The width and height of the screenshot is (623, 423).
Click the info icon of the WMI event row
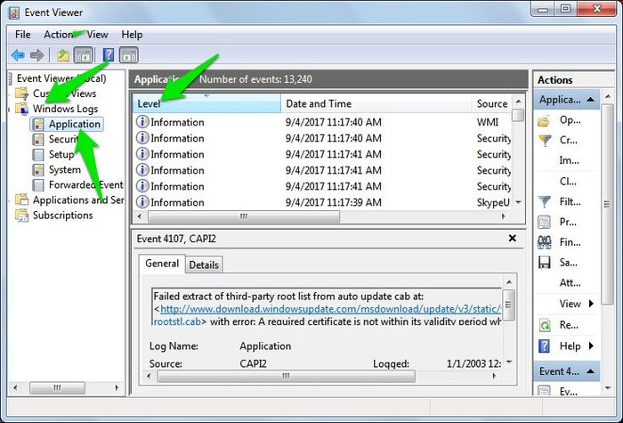142,122
